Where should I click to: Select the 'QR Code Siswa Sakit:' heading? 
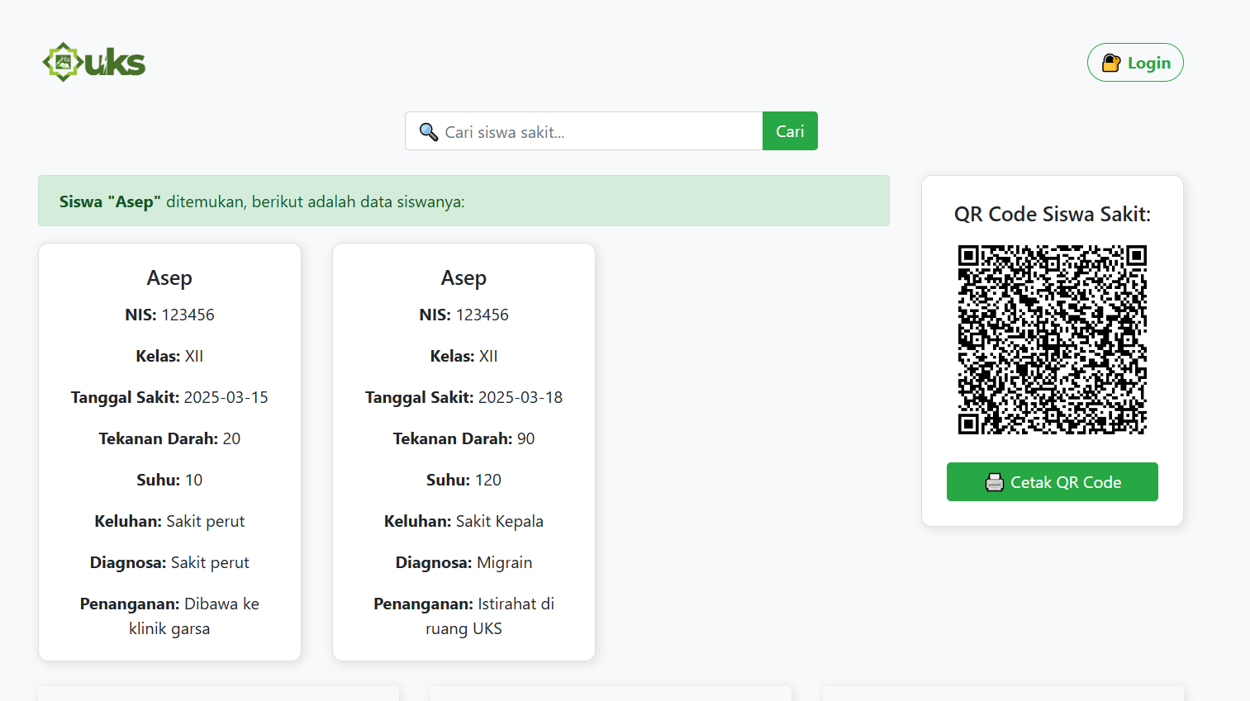coord(1052,215)
